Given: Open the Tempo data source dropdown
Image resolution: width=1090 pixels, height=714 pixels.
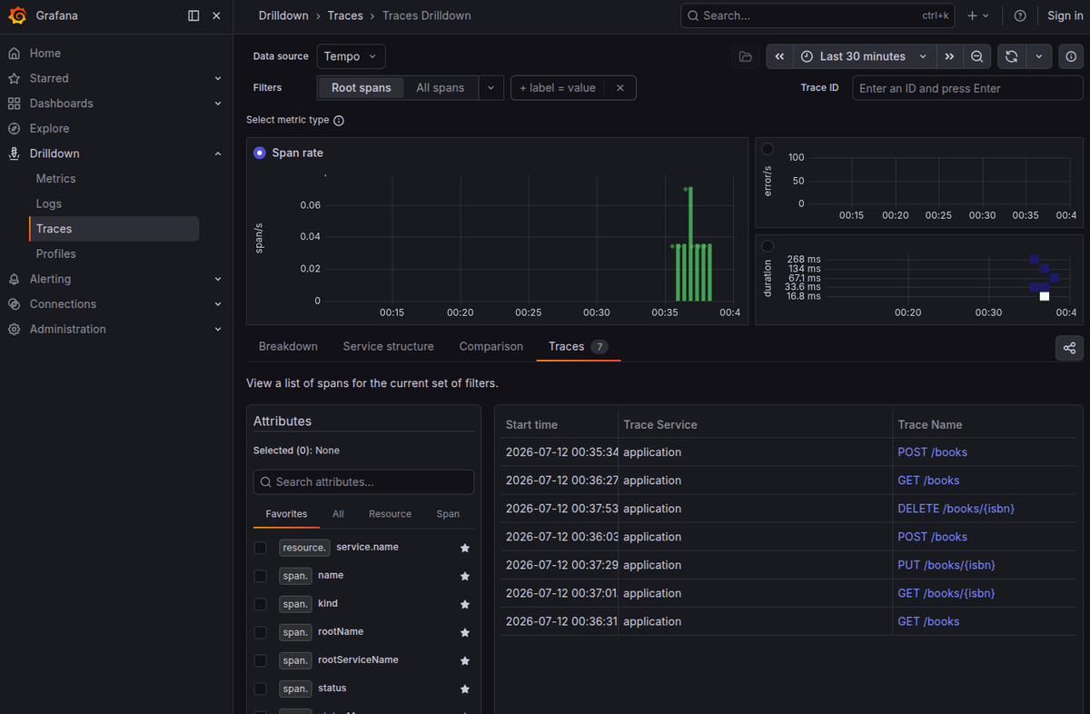Looking at the screenshot, I should point(352,56).
